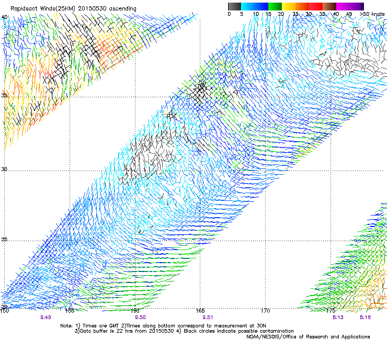Click the legend label '25'
This screenshot has height=340, width=387.
tap(295, 14)
